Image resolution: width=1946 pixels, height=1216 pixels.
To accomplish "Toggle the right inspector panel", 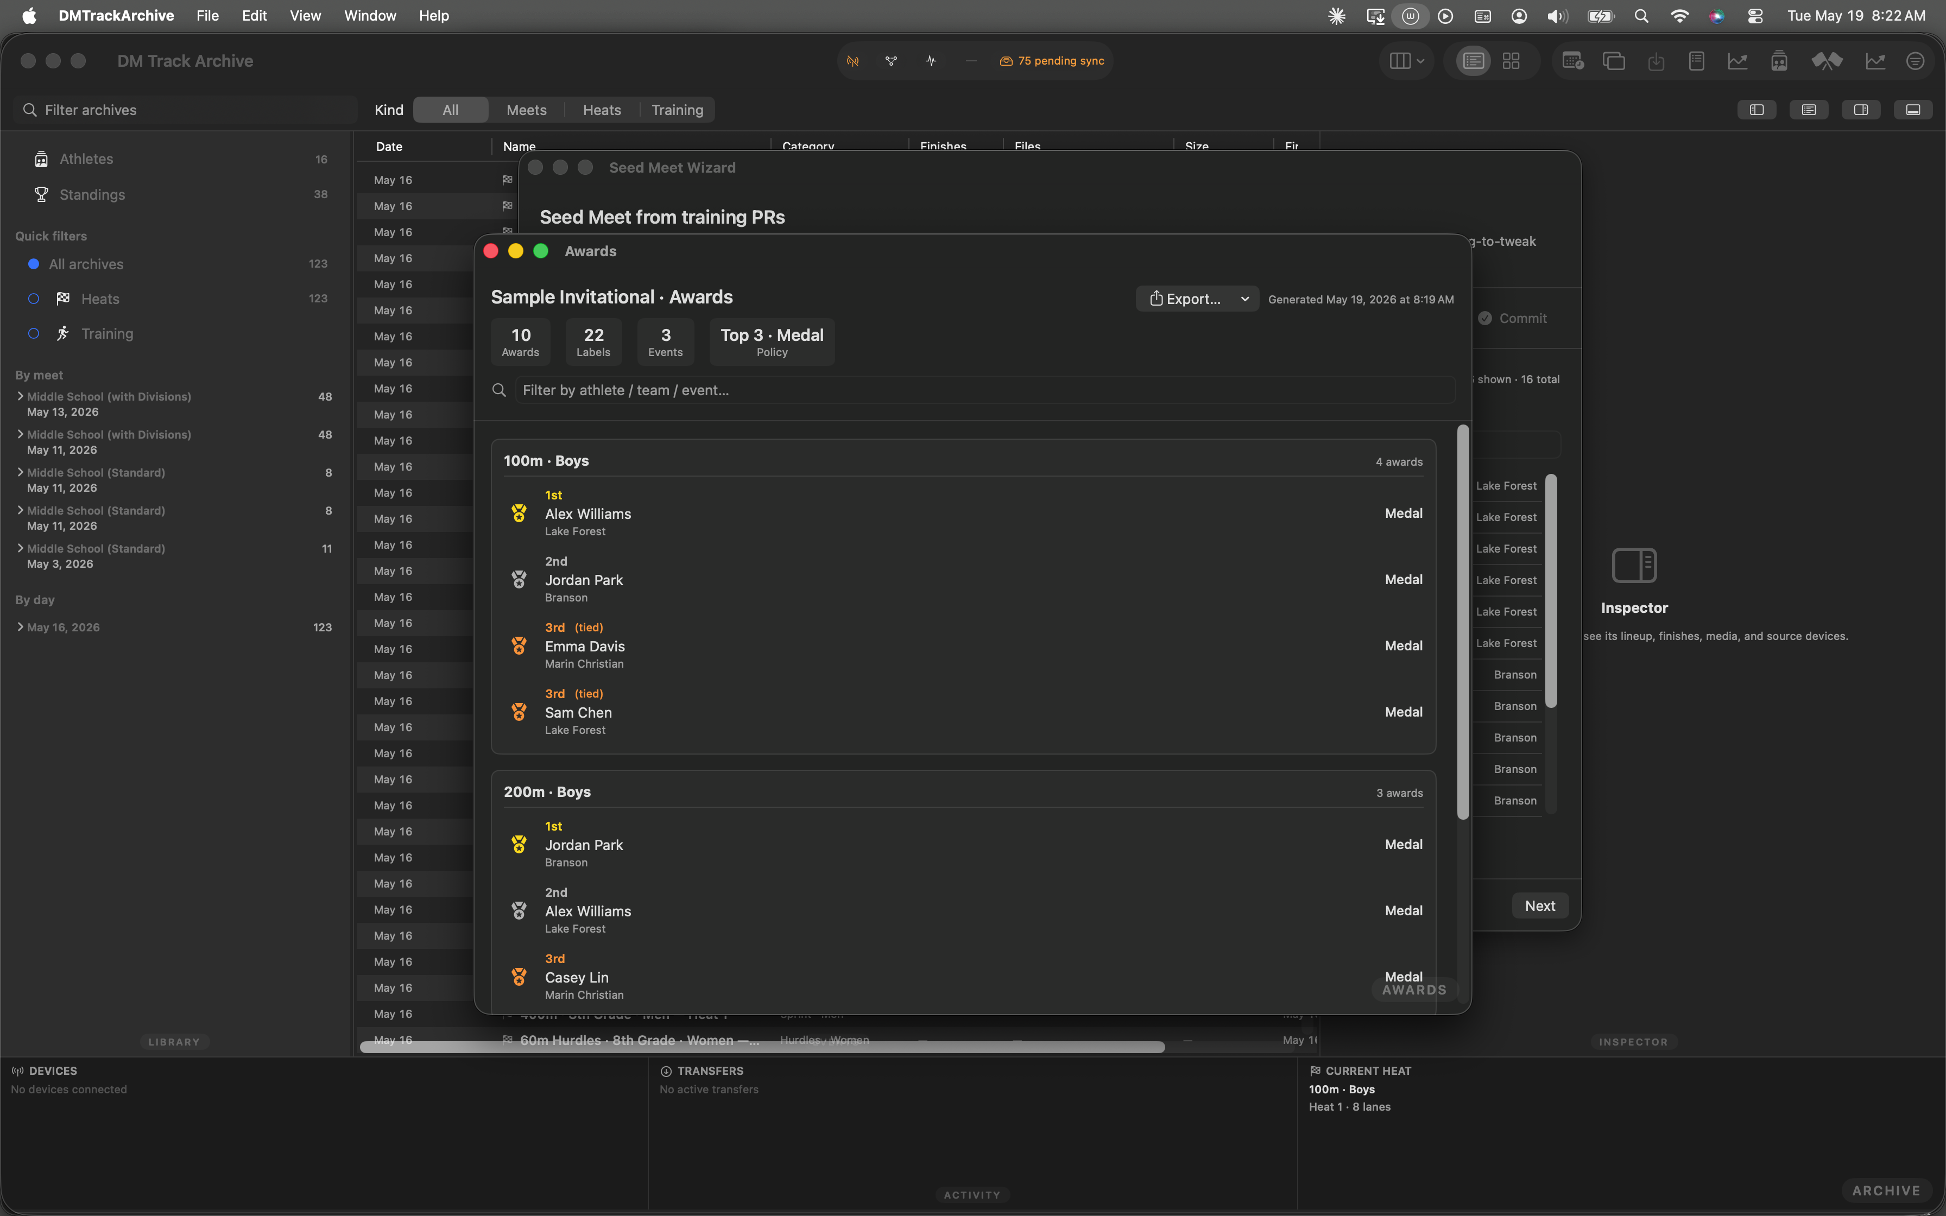I will [1861, 110].
